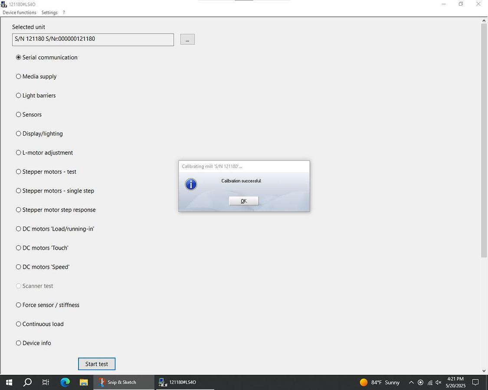Select the Media supply radio option
The width and height of the screenshot is (488, 390).
(x=19, y=76)
